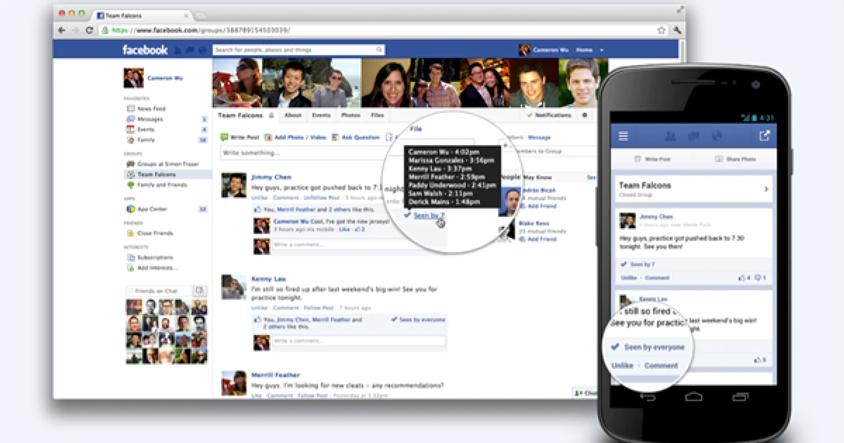Screen dimensions: 844x443
Task: Expand the account dropdown arrow beside Home
Action: tap(602, 51)
